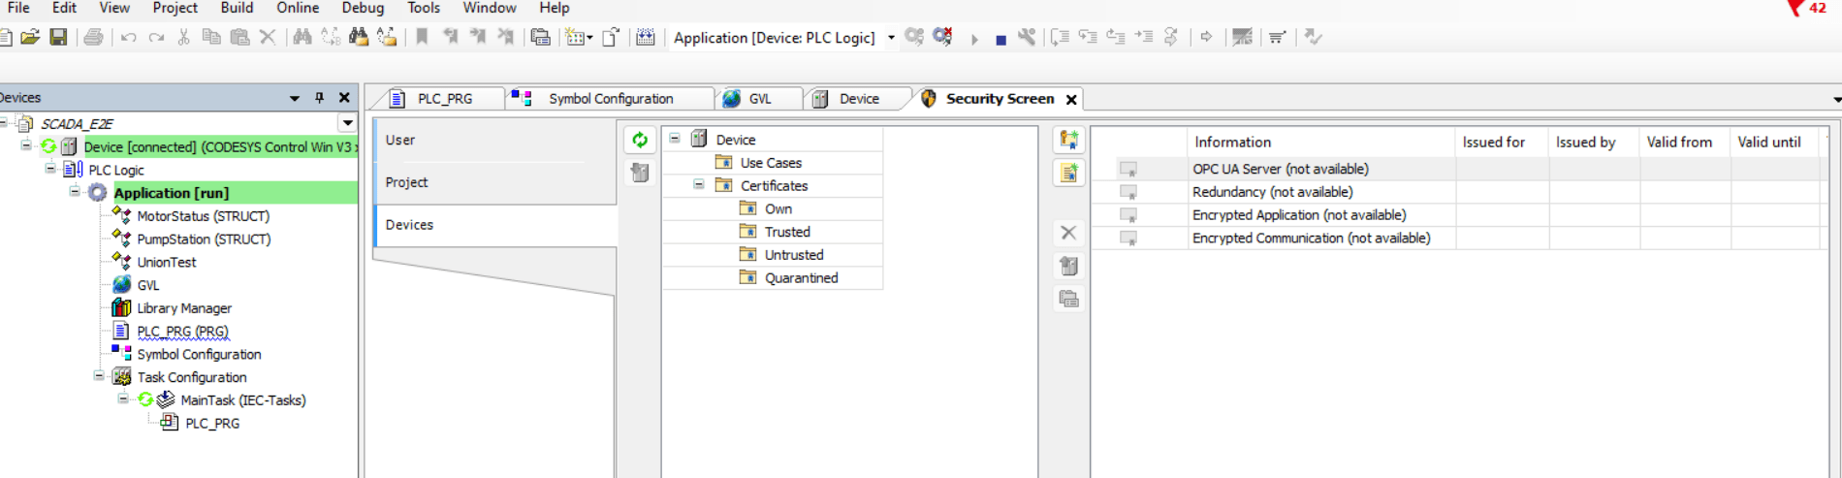
Task: Open the SCADA_E2E project dropdown arrow
Action: coord(347,123)
